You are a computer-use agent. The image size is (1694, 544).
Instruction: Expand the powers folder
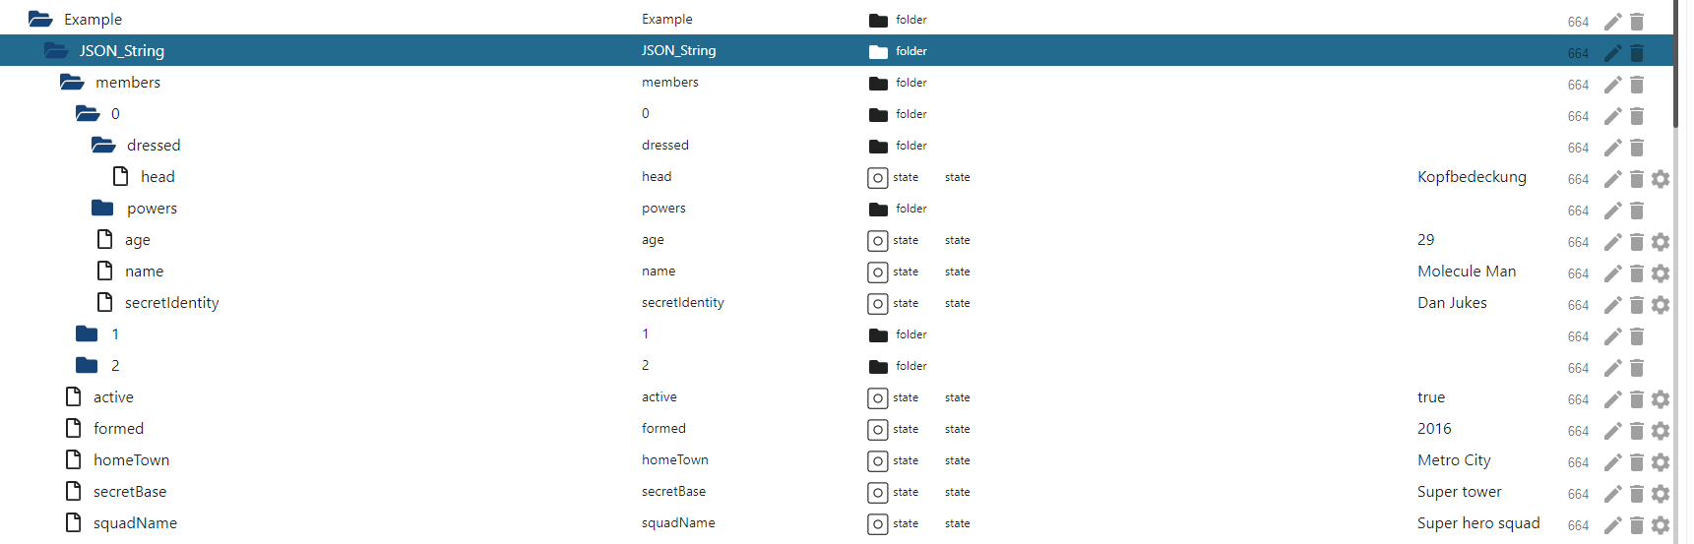102,209
